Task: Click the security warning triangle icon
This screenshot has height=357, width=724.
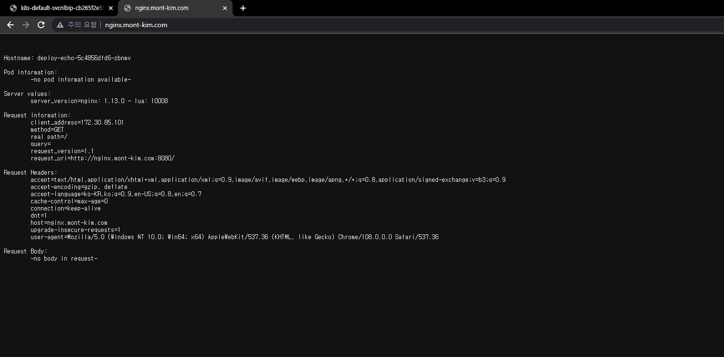Action: pos(60,25)
